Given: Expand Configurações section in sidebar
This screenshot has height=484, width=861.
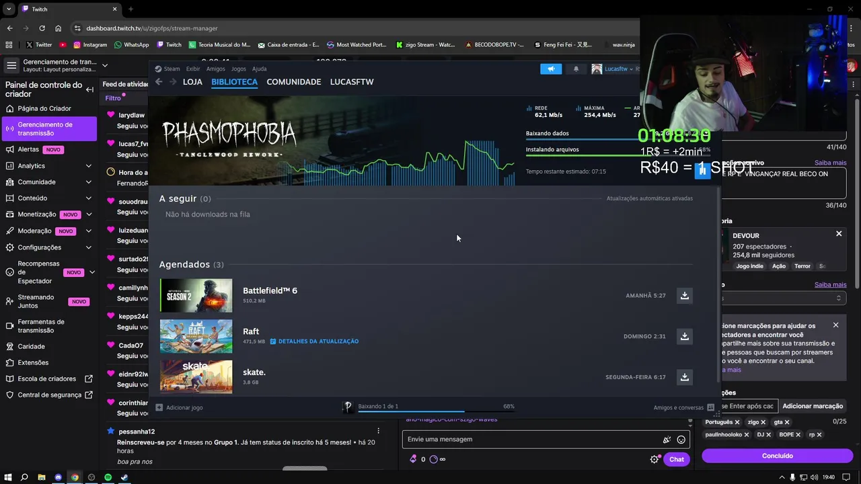Looking at the screenshot, I should 89,247.
